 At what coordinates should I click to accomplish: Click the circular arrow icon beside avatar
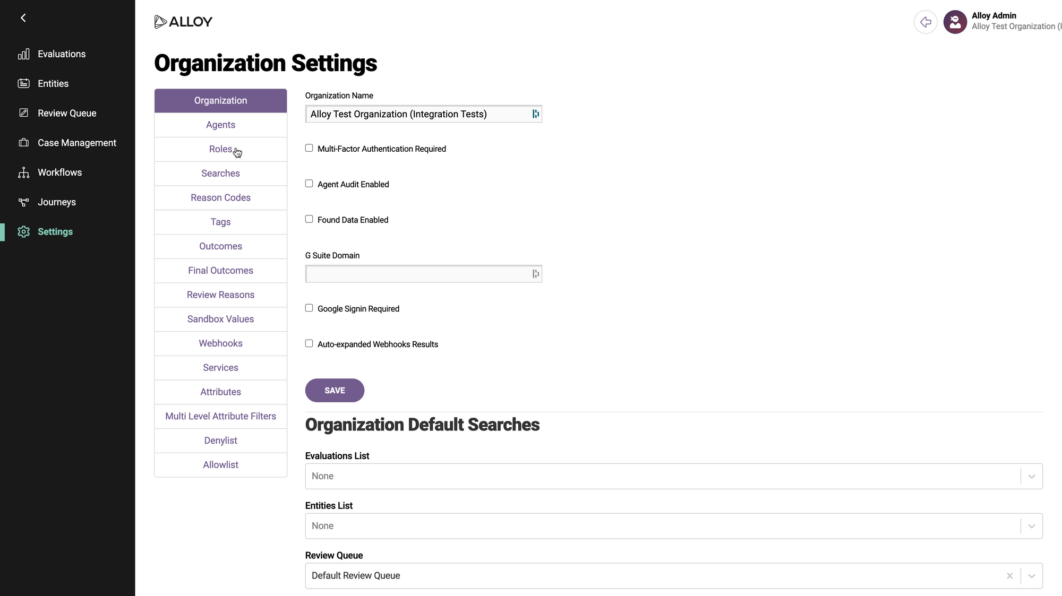tap(926, 22)
